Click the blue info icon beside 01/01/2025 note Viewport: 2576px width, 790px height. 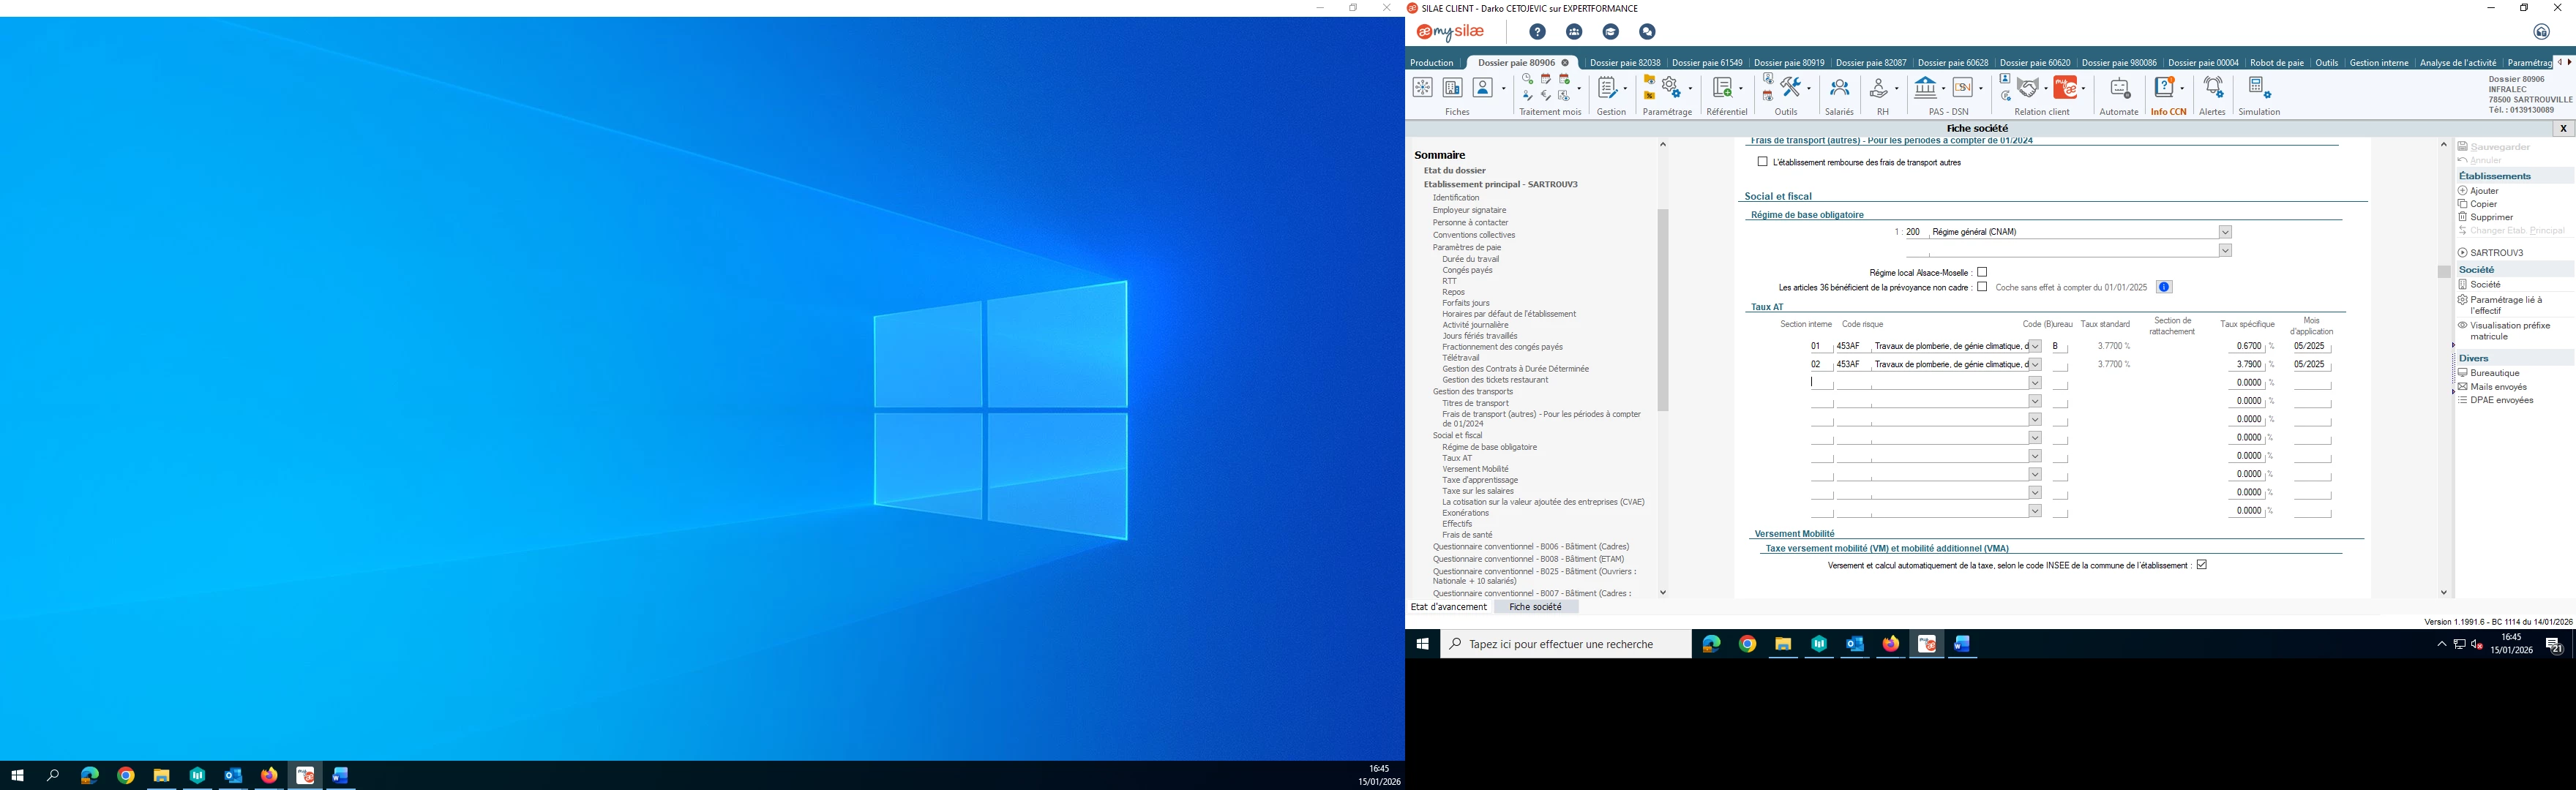(x=2164, y=288)
